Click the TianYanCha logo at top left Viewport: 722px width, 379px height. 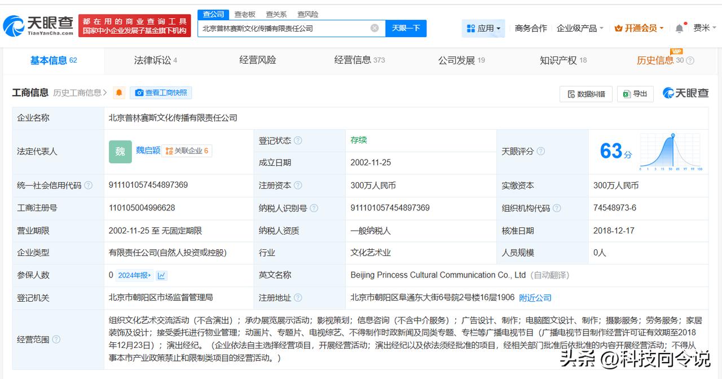[38, 25]
